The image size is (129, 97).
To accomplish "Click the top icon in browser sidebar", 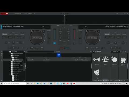I will (2, 52).
